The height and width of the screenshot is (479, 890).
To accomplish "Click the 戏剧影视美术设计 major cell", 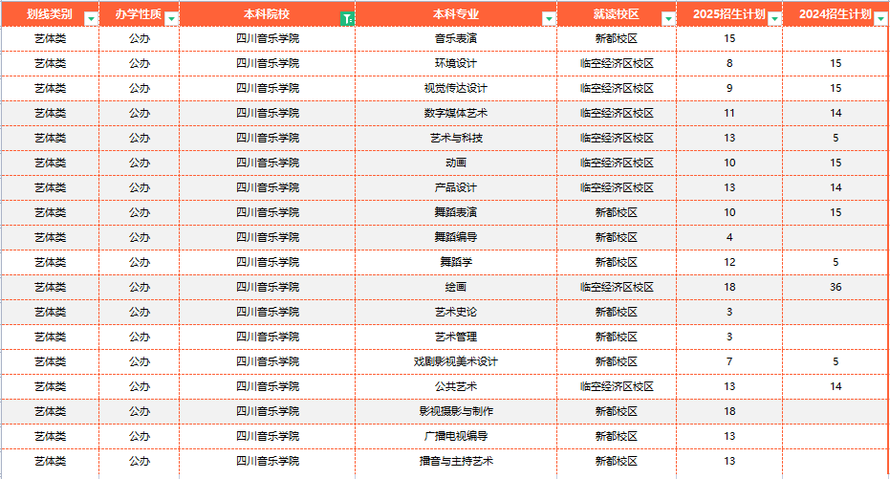I will 456,362.
